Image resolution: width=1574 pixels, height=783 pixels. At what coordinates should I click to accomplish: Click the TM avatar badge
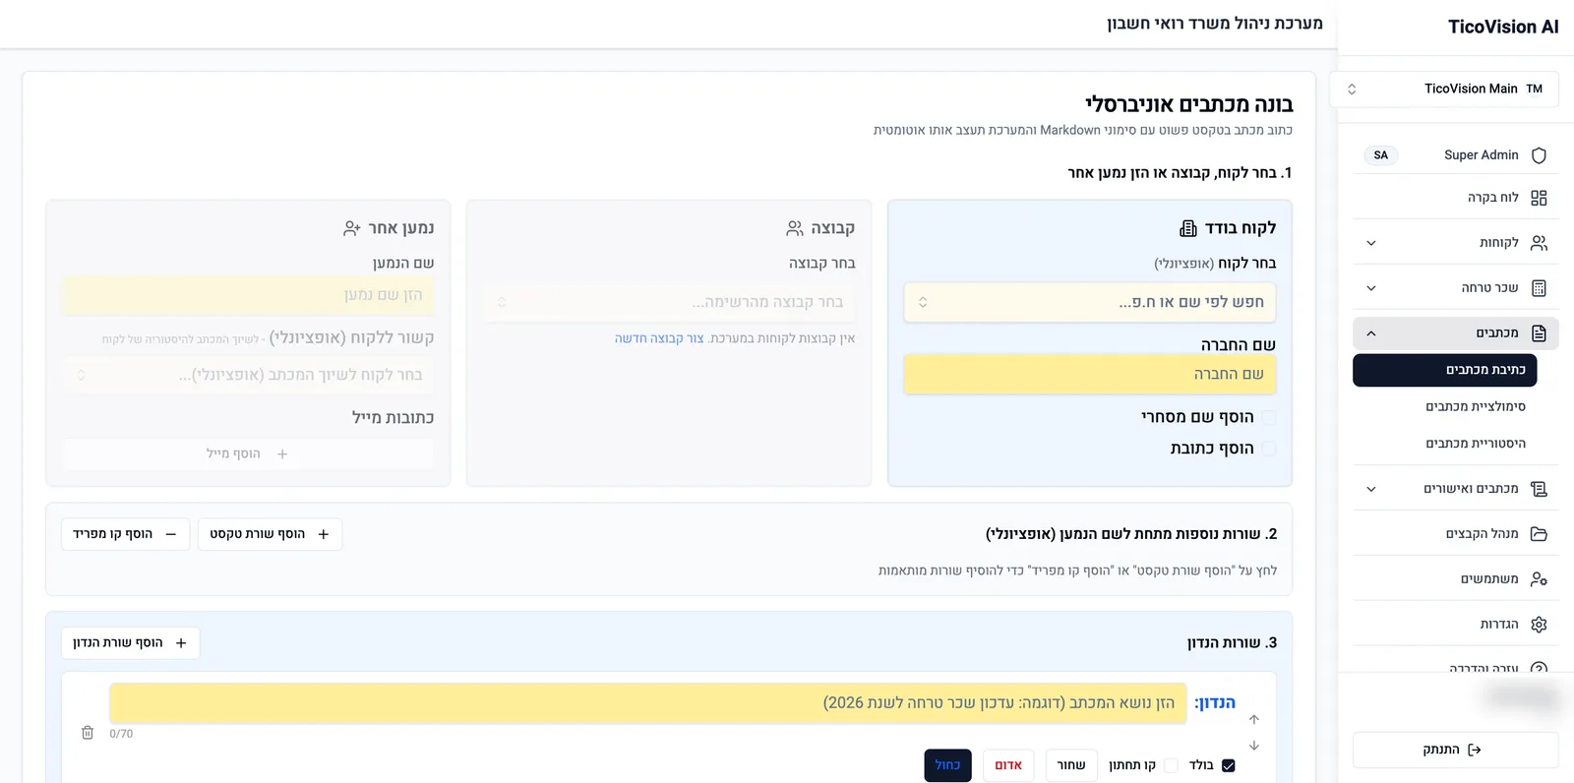tap(1535, 89)
